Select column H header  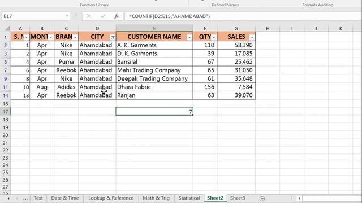coord(268,29)
